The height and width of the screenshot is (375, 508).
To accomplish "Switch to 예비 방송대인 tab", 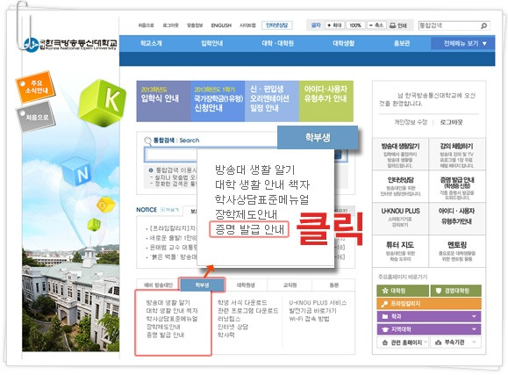I will click(x=158, y=285).
